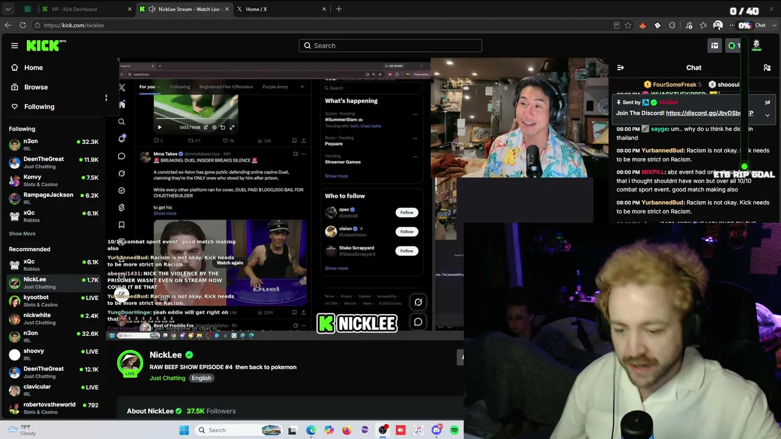Bookmark this page with the star icon
This screenshot has height=439, width=781.
coord(628,25)
